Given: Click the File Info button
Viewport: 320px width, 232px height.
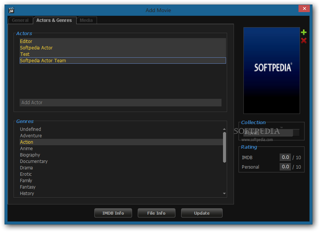Looking at the screenshot, I should (x=156, y=213).
